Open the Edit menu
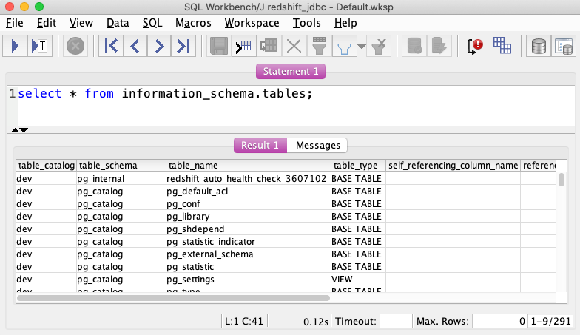Screen dimensions: 580x335 (x=47, y=23)
